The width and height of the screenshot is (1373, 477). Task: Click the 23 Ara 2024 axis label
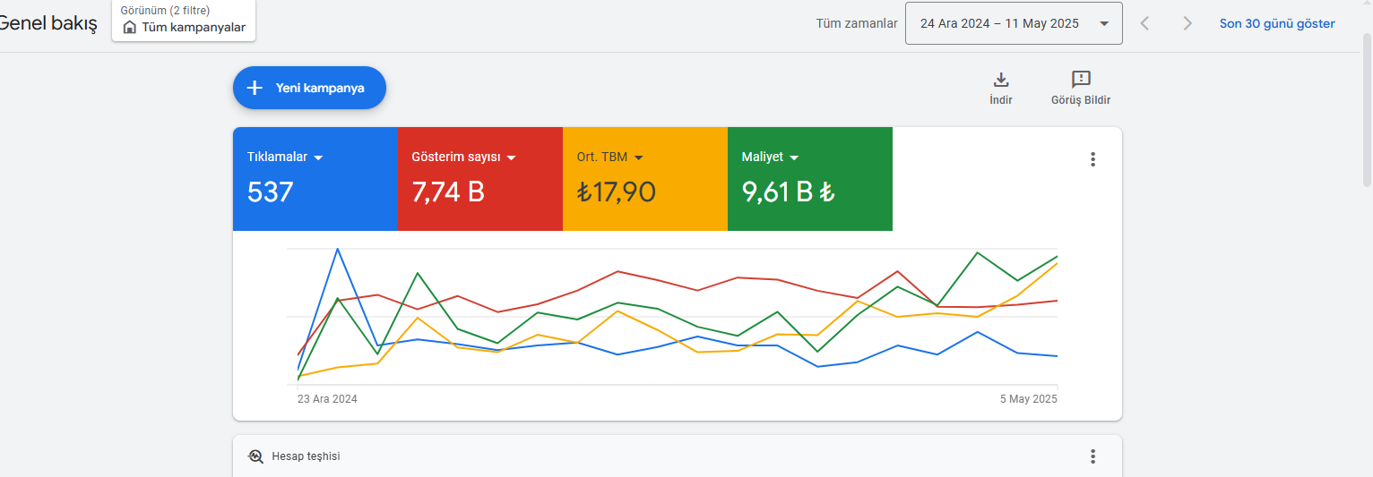[x=327, y=398]
